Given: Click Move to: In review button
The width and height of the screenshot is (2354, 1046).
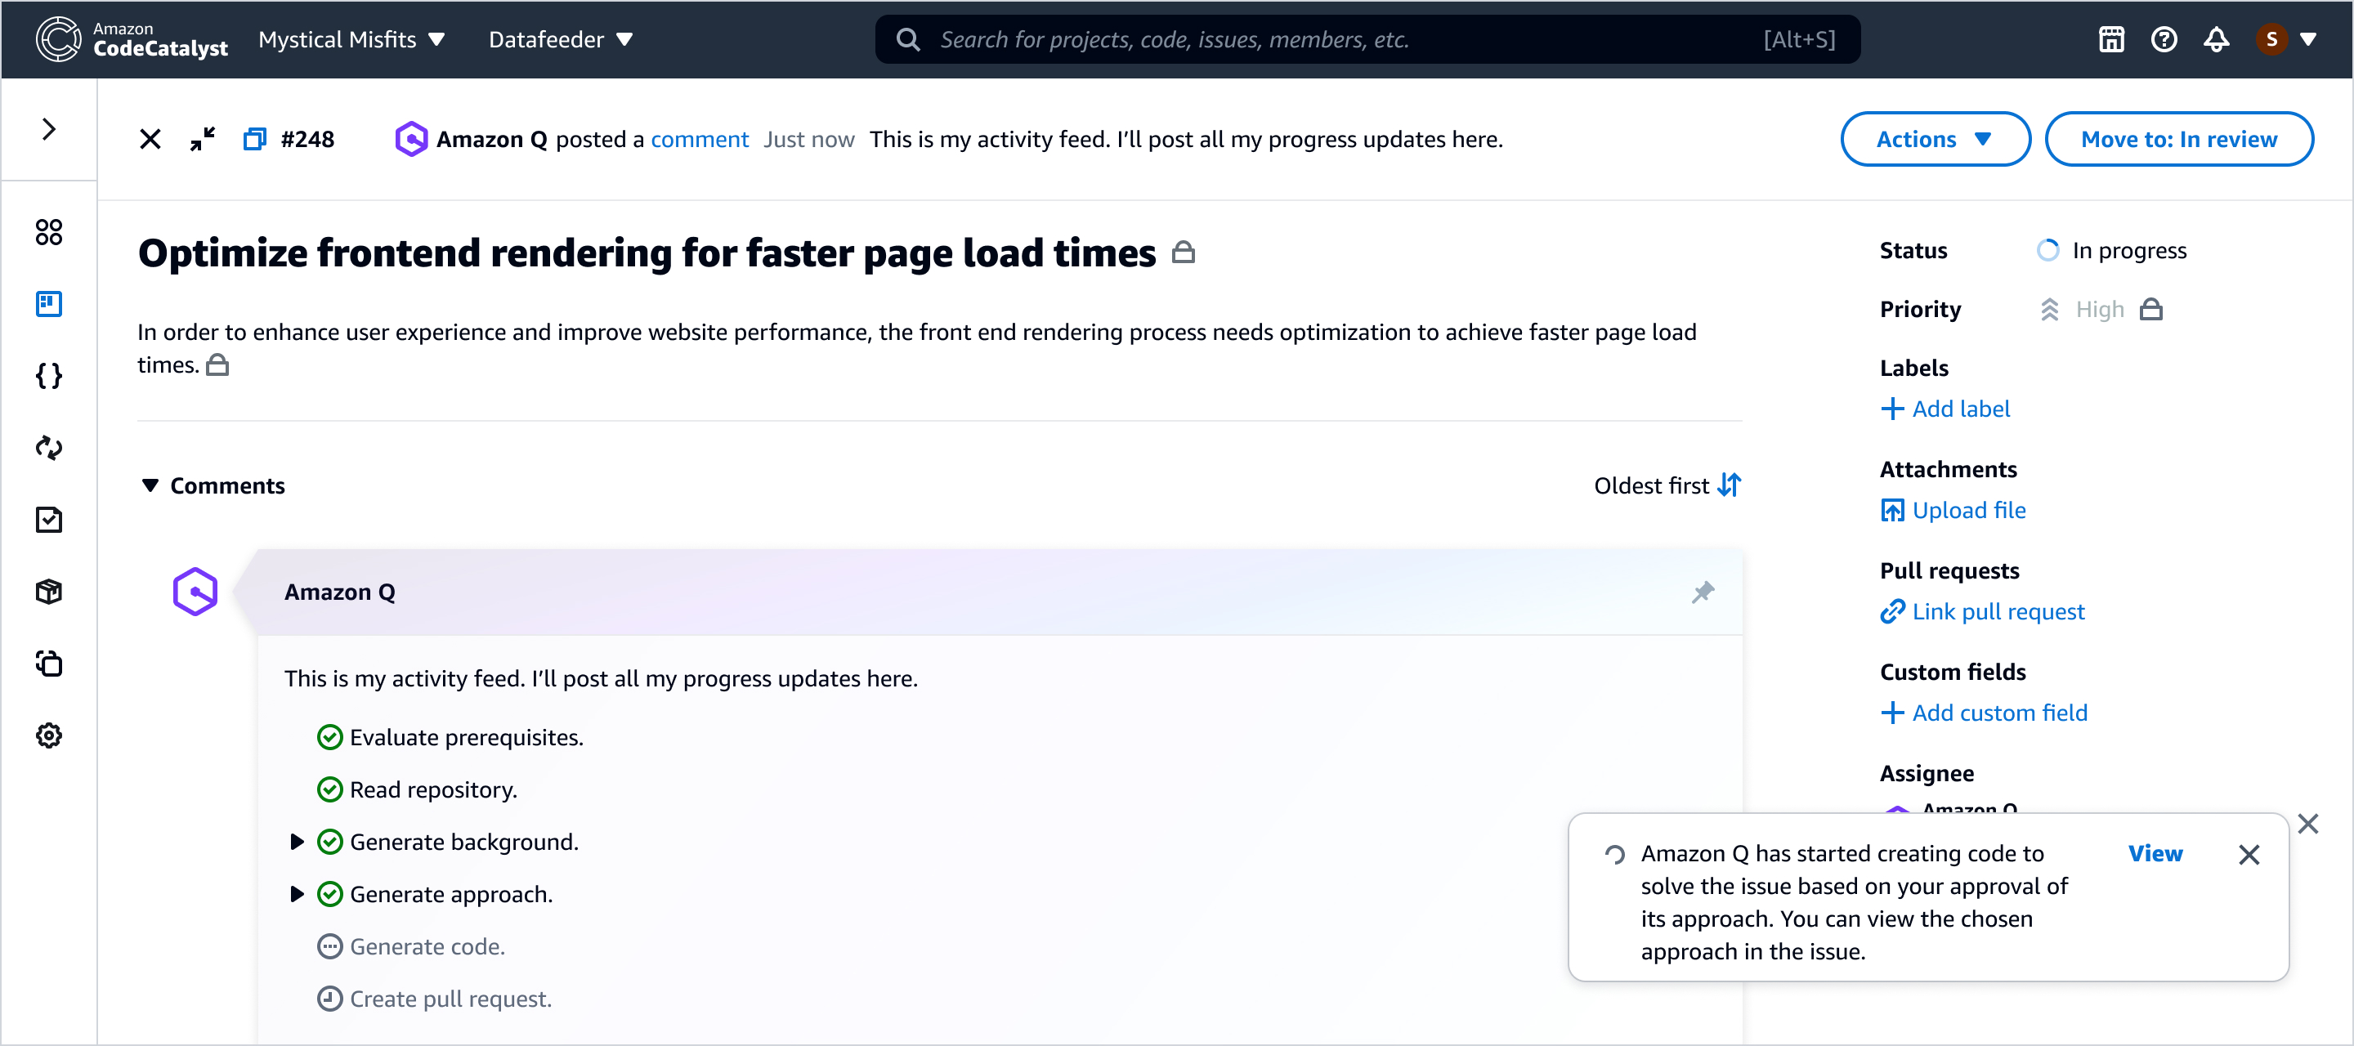Looking at the screenshot, I should (x=2177, y=139).
